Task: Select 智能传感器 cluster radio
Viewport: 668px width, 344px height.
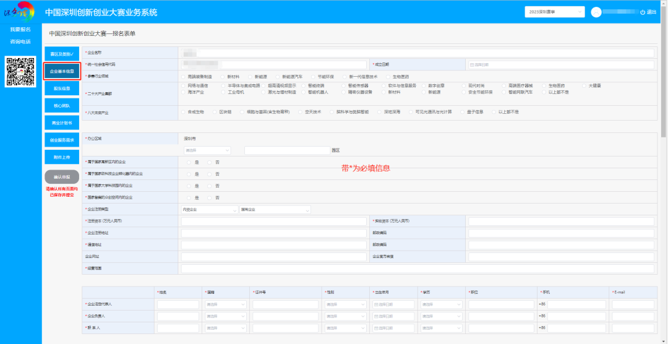Action: pyautogui.click(x=343, y=85)
